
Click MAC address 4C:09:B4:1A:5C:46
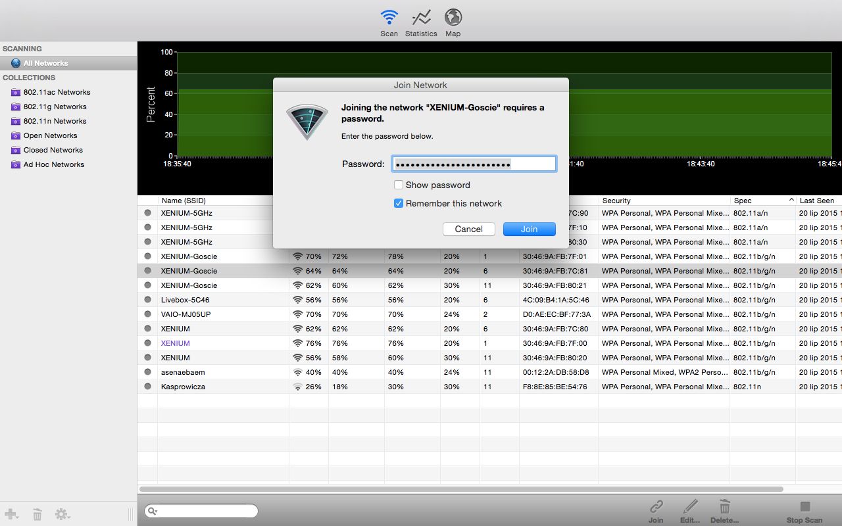coord(556,300)
